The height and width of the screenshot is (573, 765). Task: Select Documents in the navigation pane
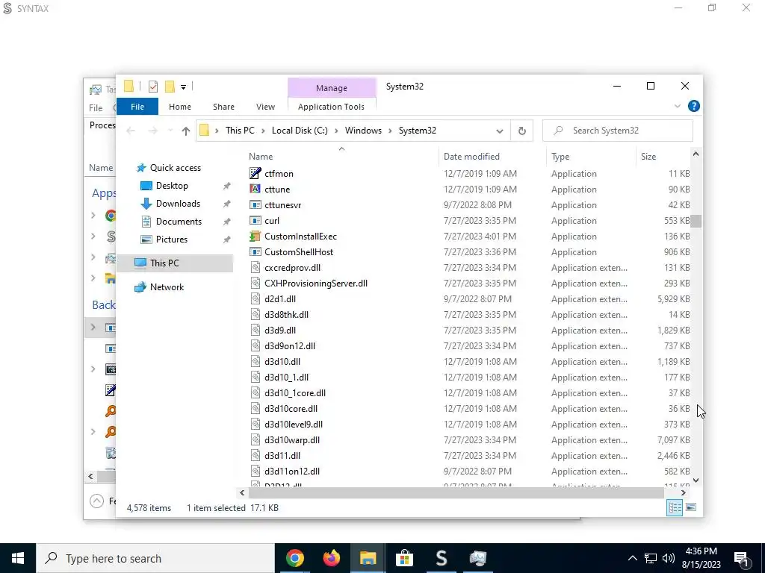pyautogui.click(x=179, y=222)
